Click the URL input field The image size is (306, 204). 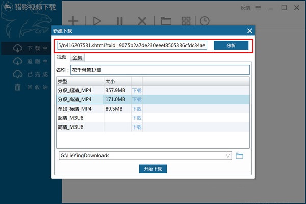click(132, 45)
